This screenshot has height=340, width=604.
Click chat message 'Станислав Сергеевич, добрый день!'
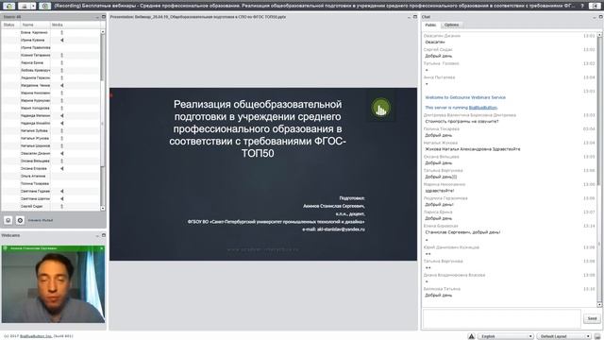coord(462,232)
